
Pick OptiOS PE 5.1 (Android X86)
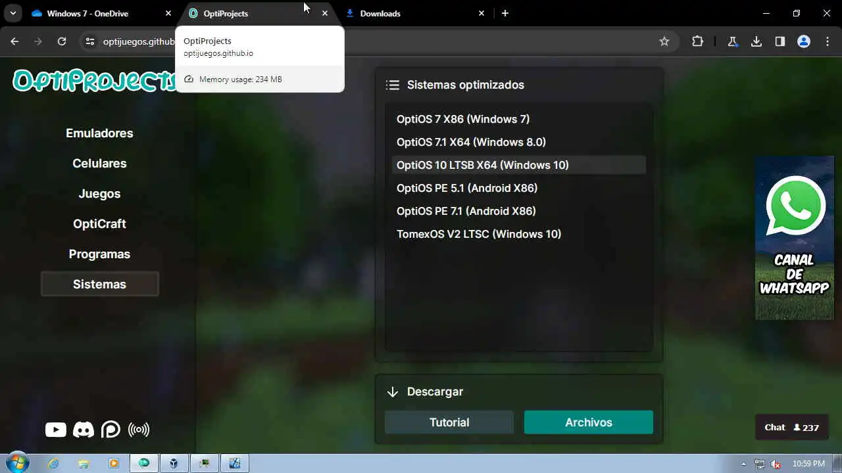tap(518, 188)
